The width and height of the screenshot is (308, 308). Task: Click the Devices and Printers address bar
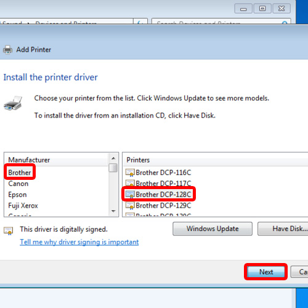[x=66, y=22]
